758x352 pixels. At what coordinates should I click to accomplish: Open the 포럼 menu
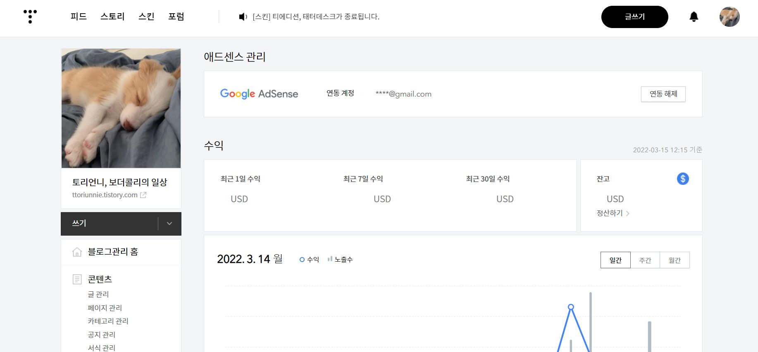click(x=176, y=17)
